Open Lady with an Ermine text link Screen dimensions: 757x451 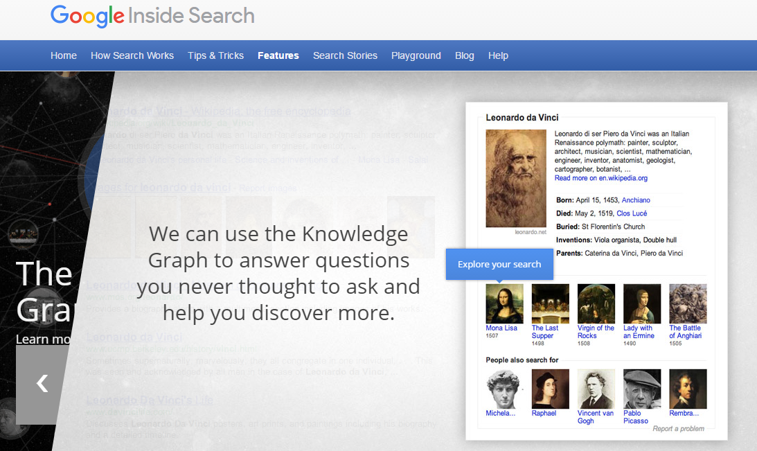click(639, 332)
